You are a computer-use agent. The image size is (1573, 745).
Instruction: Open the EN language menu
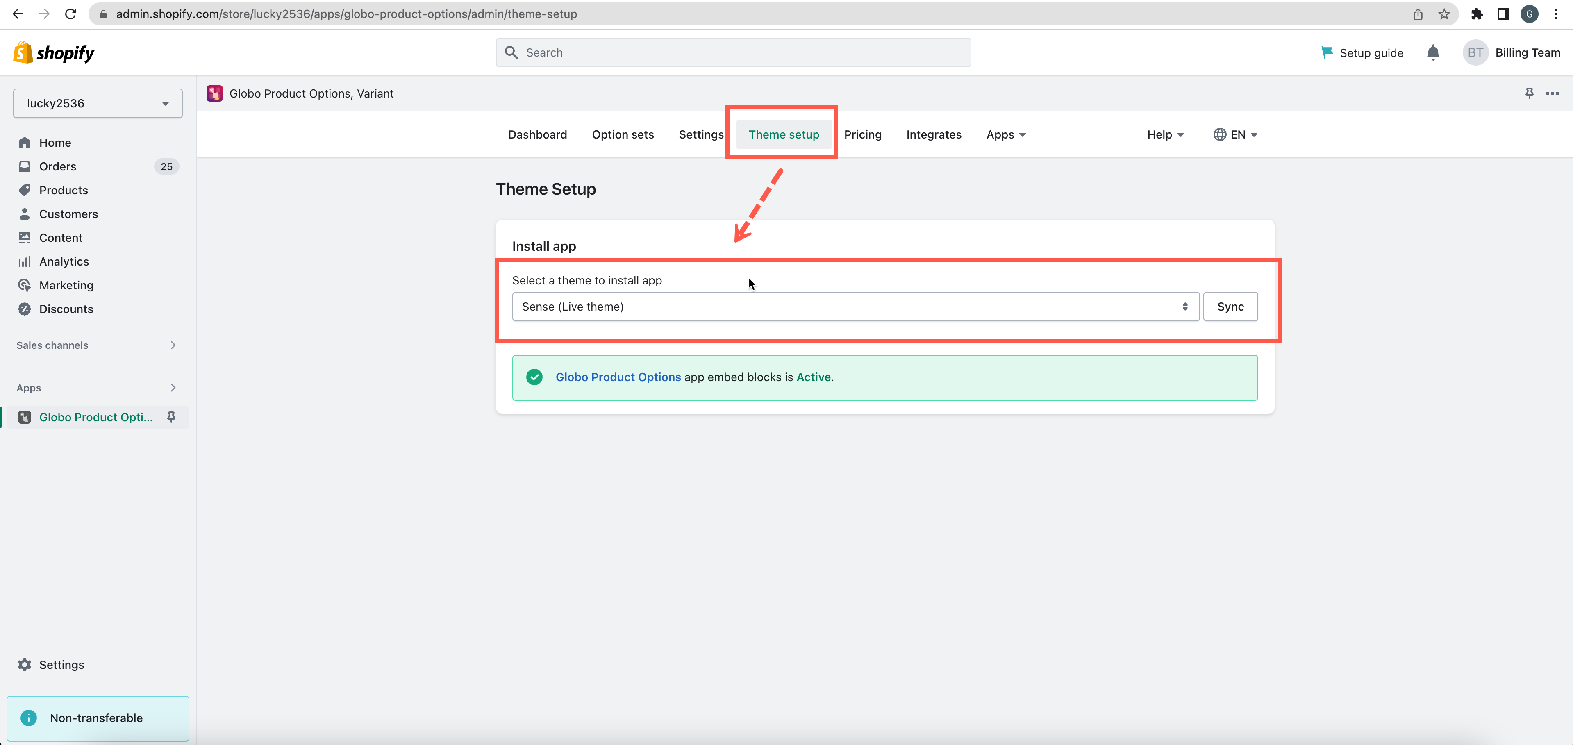pyautogui.click(x=1235, y=134)
